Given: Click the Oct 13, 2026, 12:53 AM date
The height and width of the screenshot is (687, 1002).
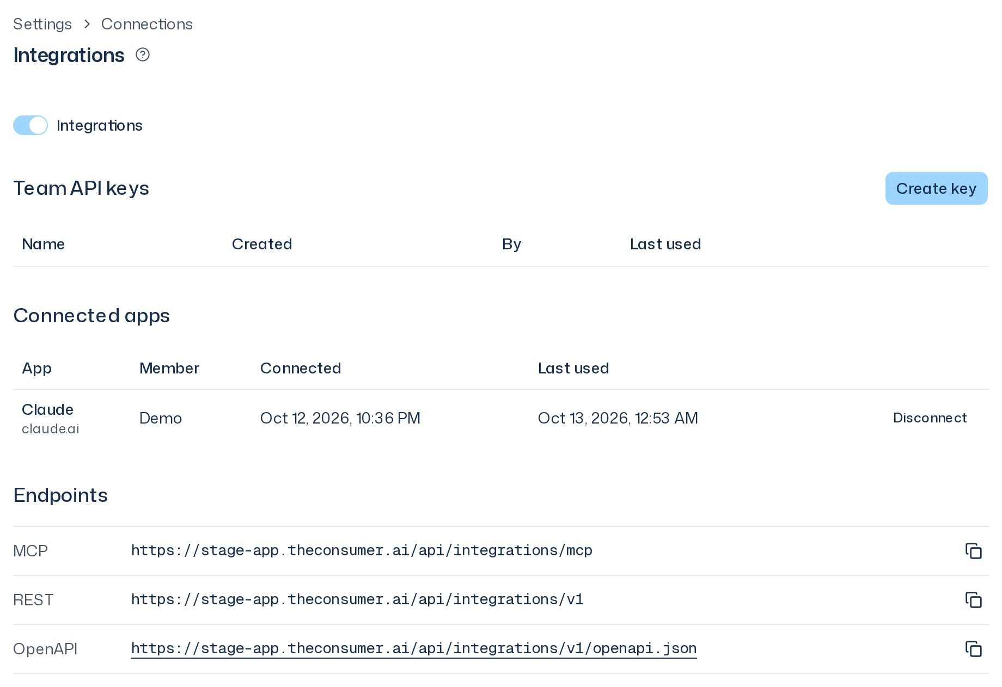Looking at the screenshot, I should (618, 418).
